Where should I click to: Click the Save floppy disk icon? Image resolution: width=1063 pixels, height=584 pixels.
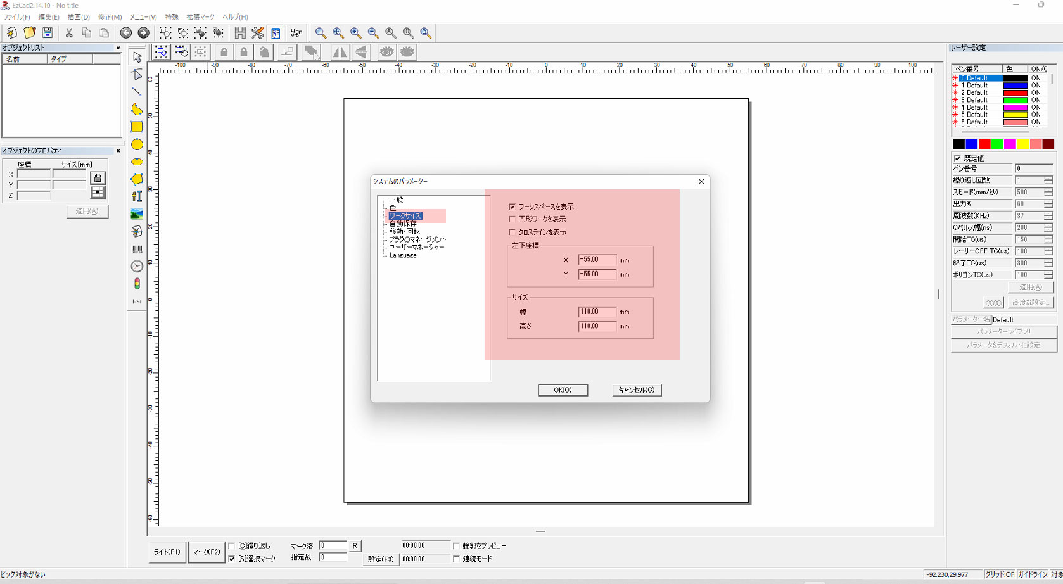(47, 33)
